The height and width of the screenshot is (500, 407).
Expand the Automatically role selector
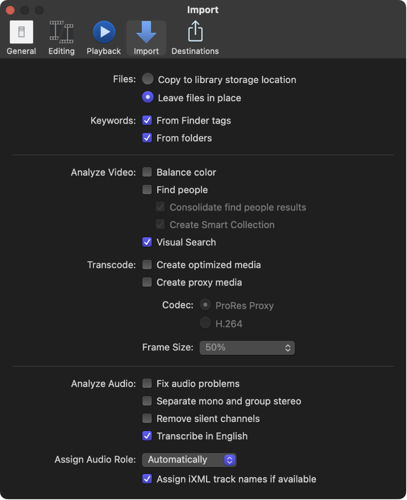188,460
